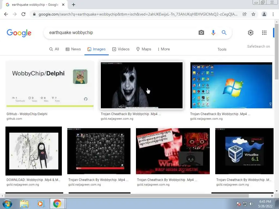This screenshot has height=209, width=279.
Task: Switch to the Videos tab
Action: [121, 49]
